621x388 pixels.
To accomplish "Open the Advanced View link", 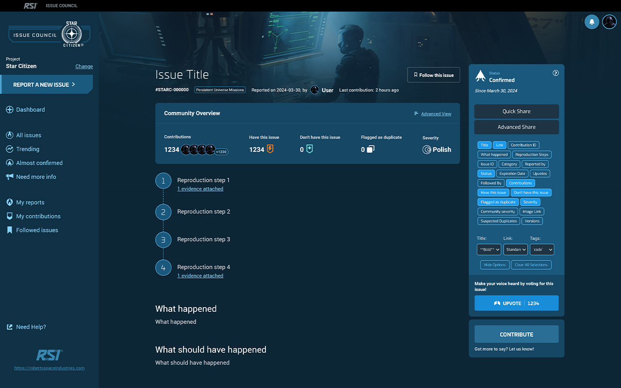I will (x=436, y=114).
